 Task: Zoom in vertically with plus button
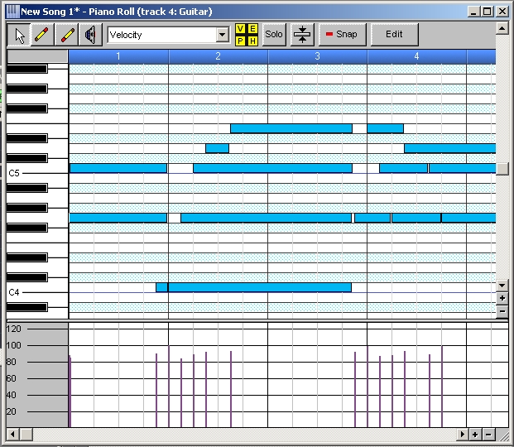pyautogui.click(x=502, y=298)
